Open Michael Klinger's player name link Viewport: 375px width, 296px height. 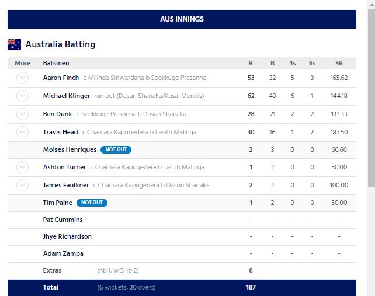(x=66, y=96)
